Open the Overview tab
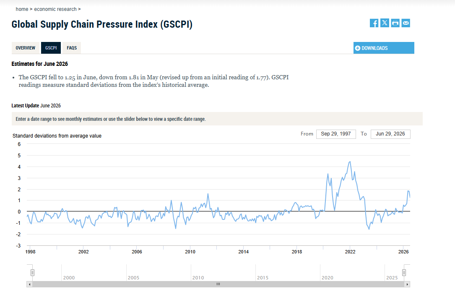This screenshot has width=455, height=297. (x=25, y=48)
